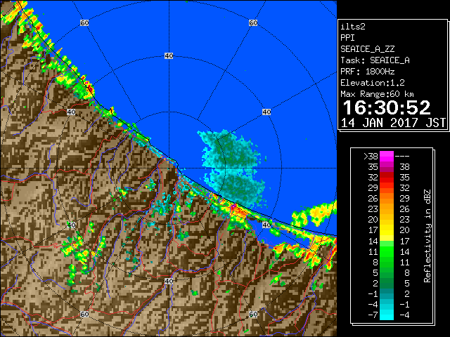450x337 pixels.
Task: Click the "Reflectivity in dBZ" legend title
Action: 427,236
